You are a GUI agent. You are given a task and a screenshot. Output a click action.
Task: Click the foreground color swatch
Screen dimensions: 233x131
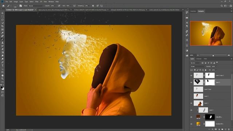point(1,87)
